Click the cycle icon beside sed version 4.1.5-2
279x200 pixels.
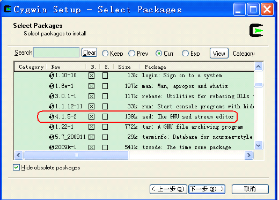(x=52, y=117)
